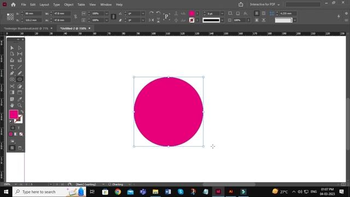The height and width of the screenshot is (197, 350).
Task: Select the Content Collector tool
Action: click(x=12, y=60)
